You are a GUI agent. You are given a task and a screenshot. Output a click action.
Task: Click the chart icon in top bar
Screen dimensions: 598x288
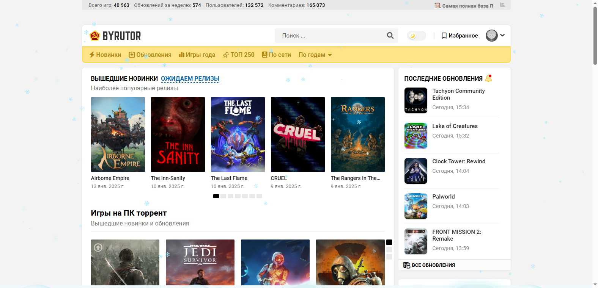502,5
